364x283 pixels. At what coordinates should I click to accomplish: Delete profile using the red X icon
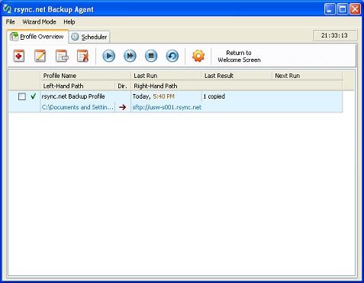coord(82,56)
